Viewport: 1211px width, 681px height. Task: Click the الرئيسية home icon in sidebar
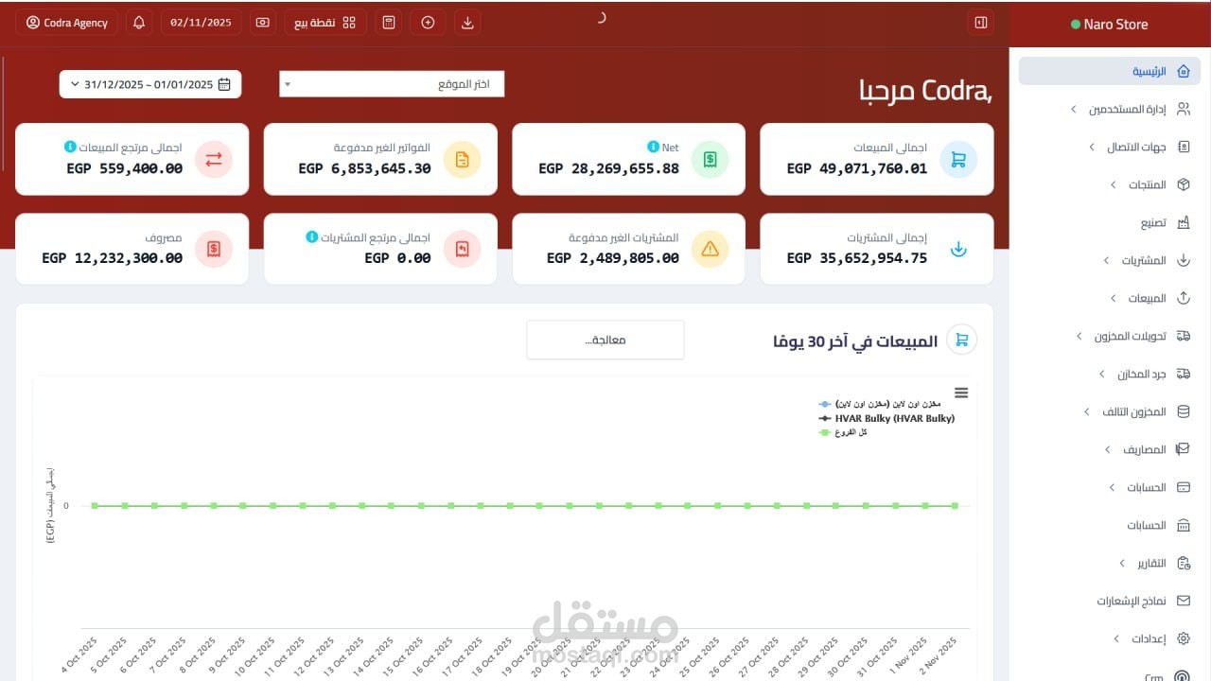[x=1183, y=71]
